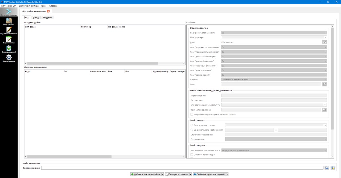Expand arrow next to Выполнить слияние

click(190, 174)
